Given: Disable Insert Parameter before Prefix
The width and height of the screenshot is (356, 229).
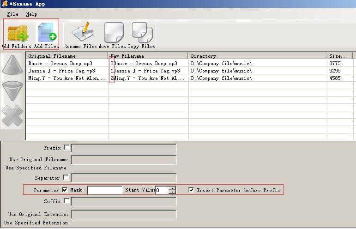Looking at the screenshot, I should coord(191,190).
